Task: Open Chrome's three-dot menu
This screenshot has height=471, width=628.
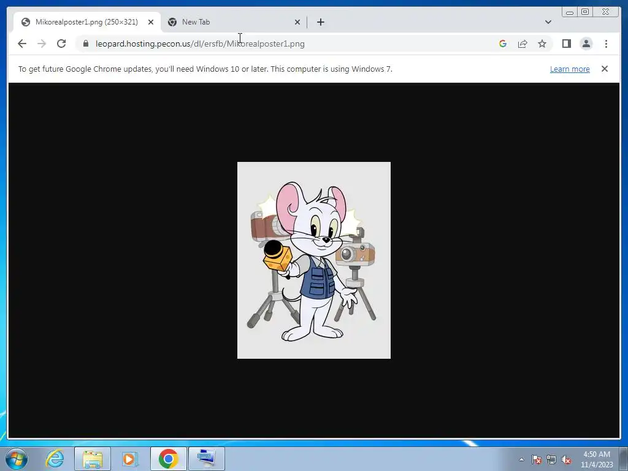Action: click(x=606, y=44)
